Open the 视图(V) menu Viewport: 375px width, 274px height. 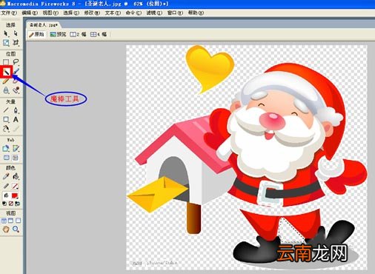[x=50, y=13]
